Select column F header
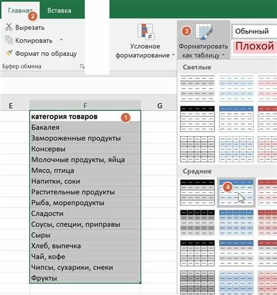Image resolution: width=277 pixels, height=295 pixels. [85, 106]
